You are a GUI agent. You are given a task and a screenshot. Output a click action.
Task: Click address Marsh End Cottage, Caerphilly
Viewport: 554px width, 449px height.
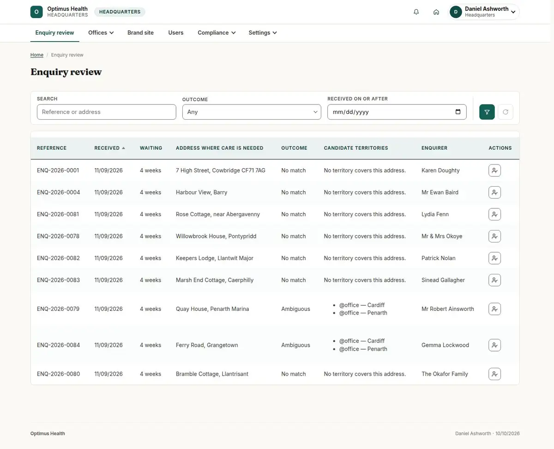coord(215,280)
